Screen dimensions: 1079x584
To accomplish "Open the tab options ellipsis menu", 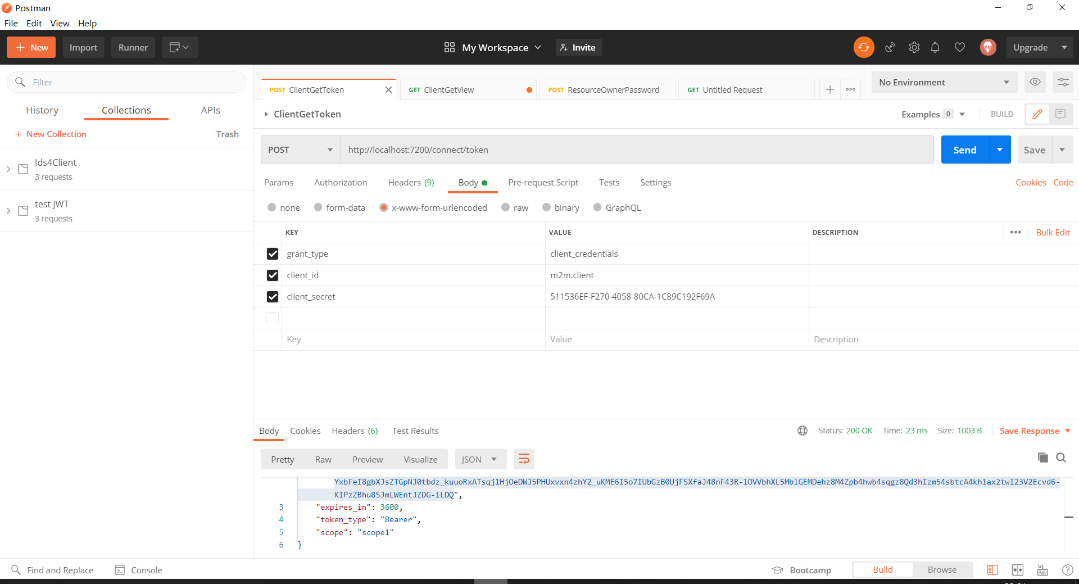I will click(x=850, y=89).
